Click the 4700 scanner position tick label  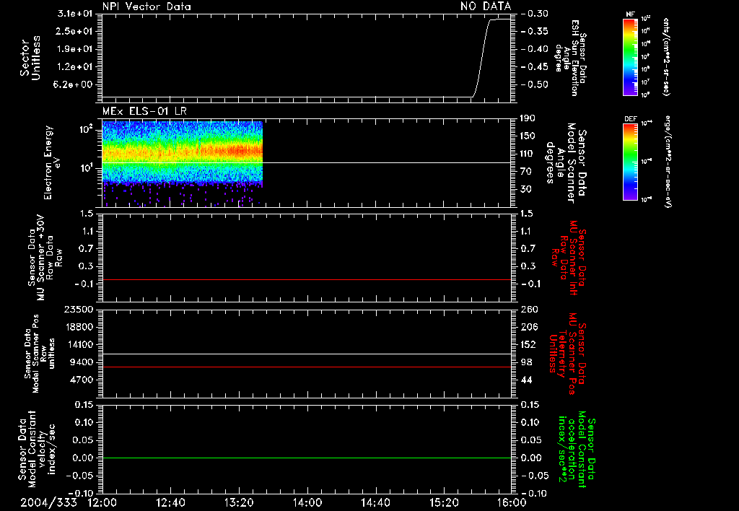[81, 380]
